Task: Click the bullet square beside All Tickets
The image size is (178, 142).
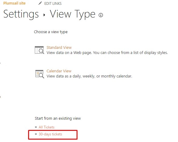Action: pos(36,127)
